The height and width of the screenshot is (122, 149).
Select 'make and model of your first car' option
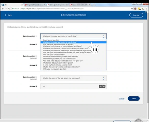(73, 42)
